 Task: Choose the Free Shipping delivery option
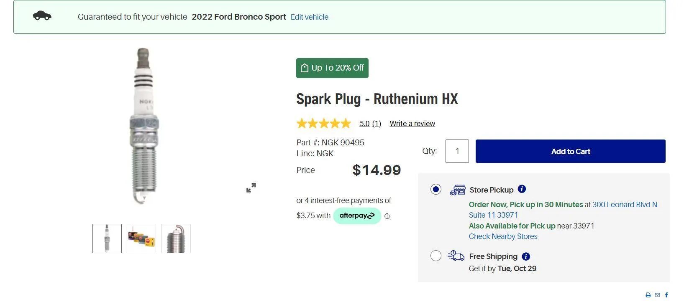(x=436, y=255)
